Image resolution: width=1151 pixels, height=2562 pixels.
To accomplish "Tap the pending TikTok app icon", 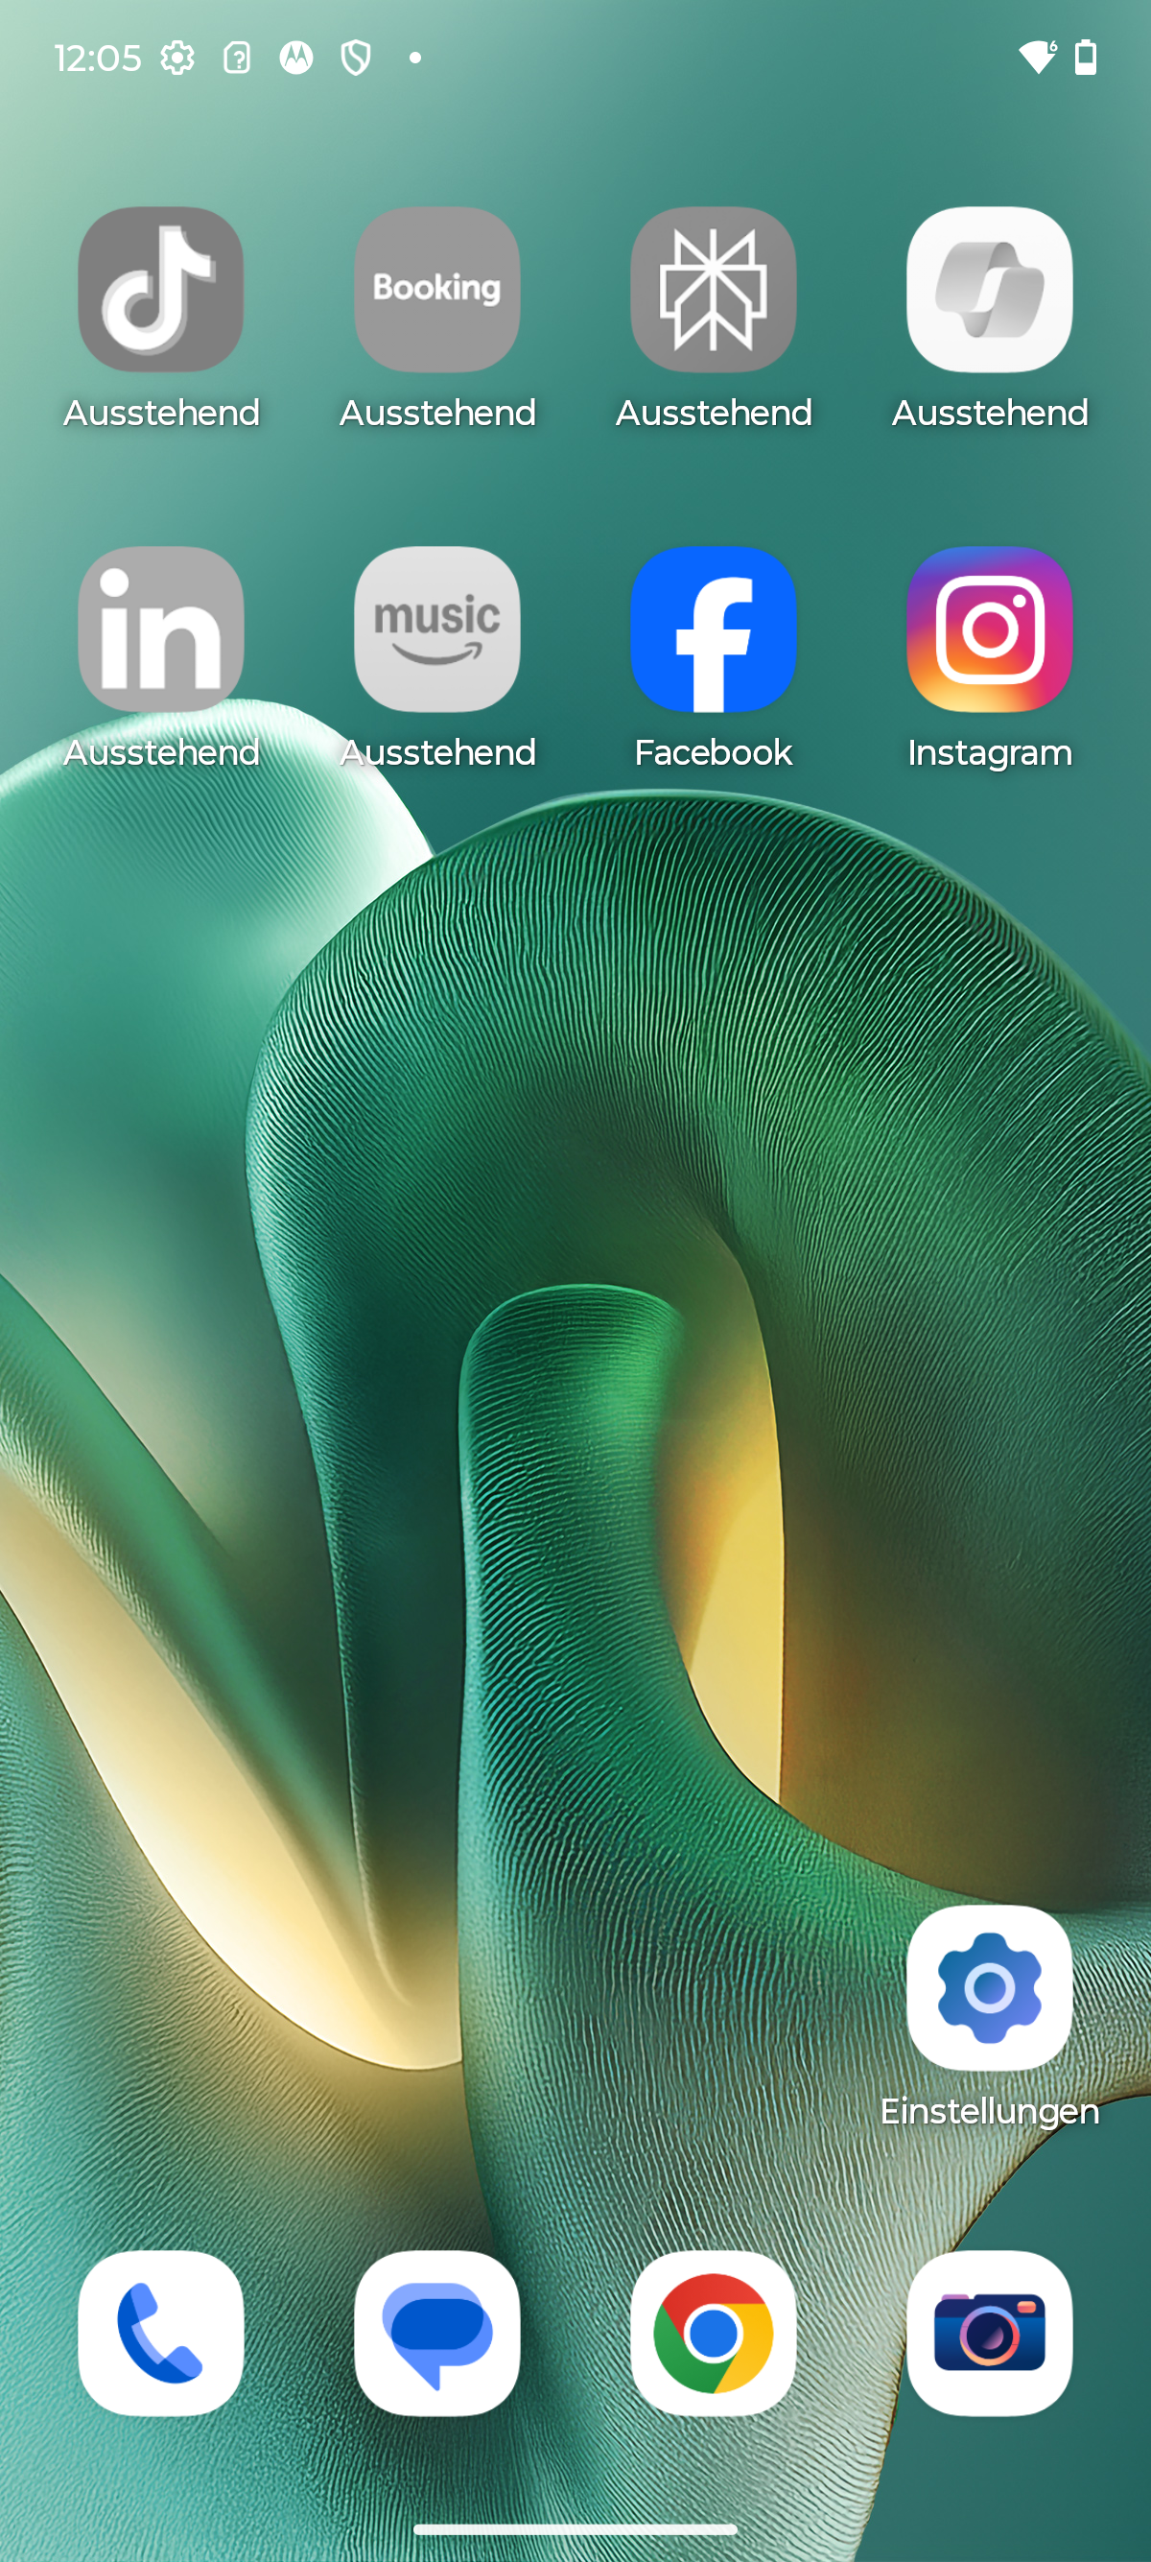I will [161, 290].
